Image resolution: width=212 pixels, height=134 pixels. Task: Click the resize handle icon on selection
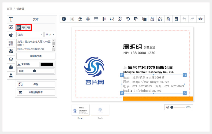[x=185, y=93]
